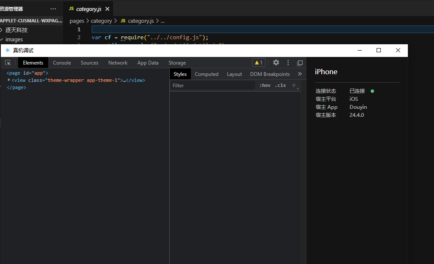
Task: Click the styles Filter input field
Action: 213,85
